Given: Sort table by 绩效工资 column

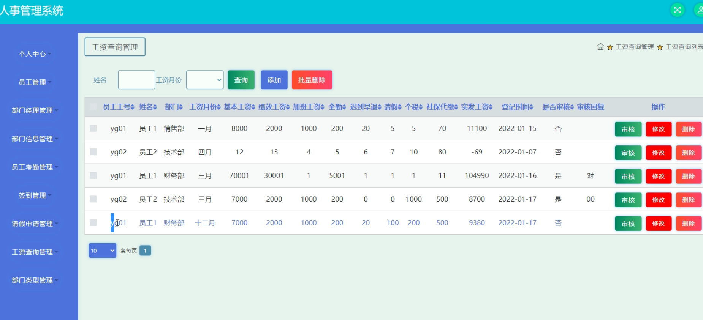Looking at the screenshot, I should 274,107.
